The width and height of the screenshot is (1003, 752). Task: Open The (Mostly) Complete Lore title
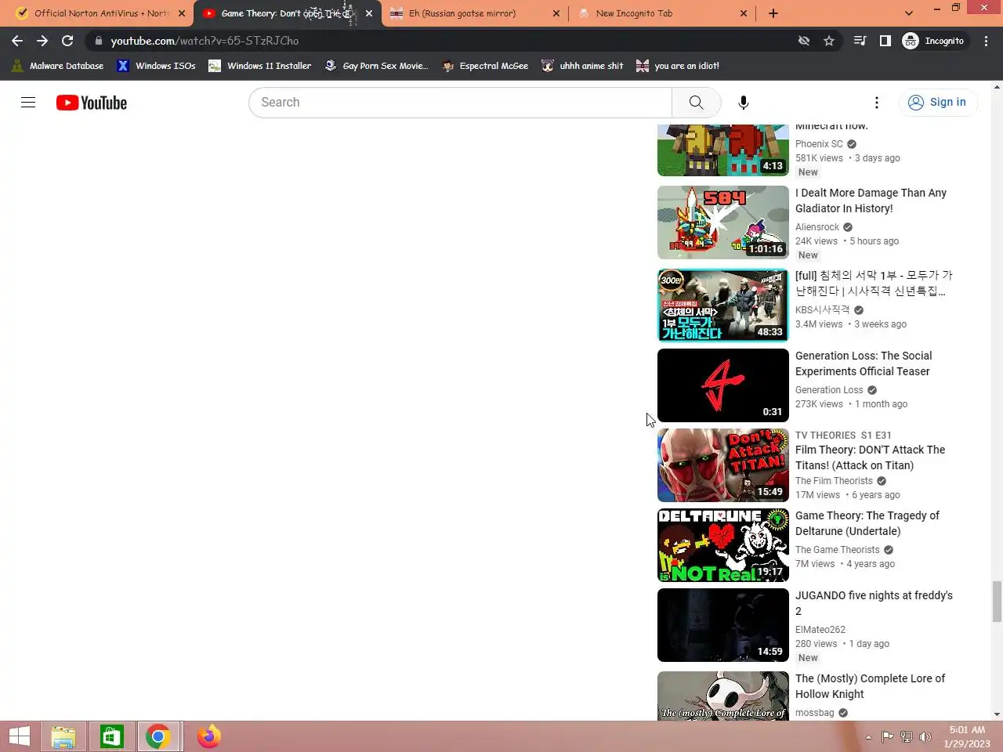870,686
